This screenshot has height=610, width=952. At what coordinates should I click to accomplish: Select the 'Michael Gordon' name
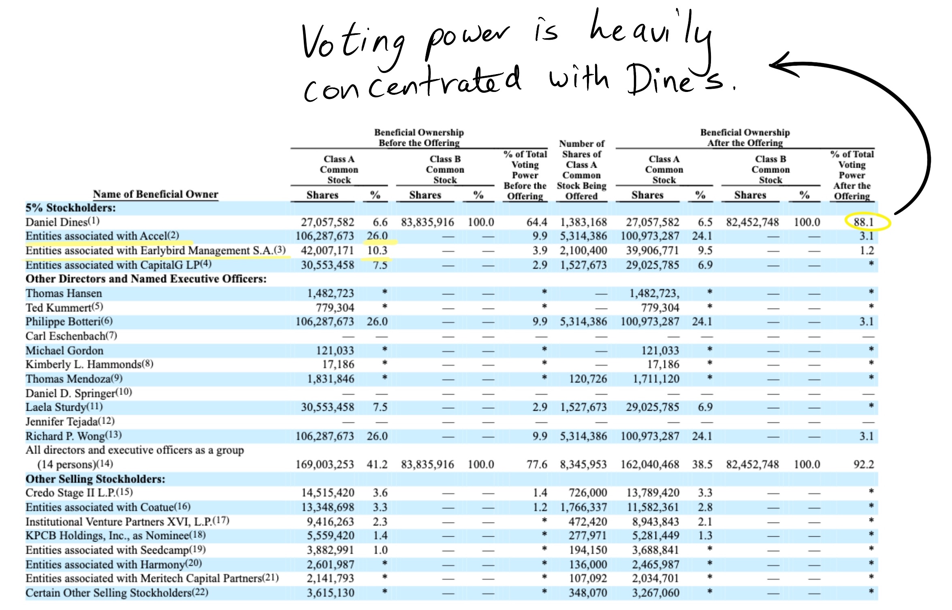pyautogui.click(x=64, y=350)
